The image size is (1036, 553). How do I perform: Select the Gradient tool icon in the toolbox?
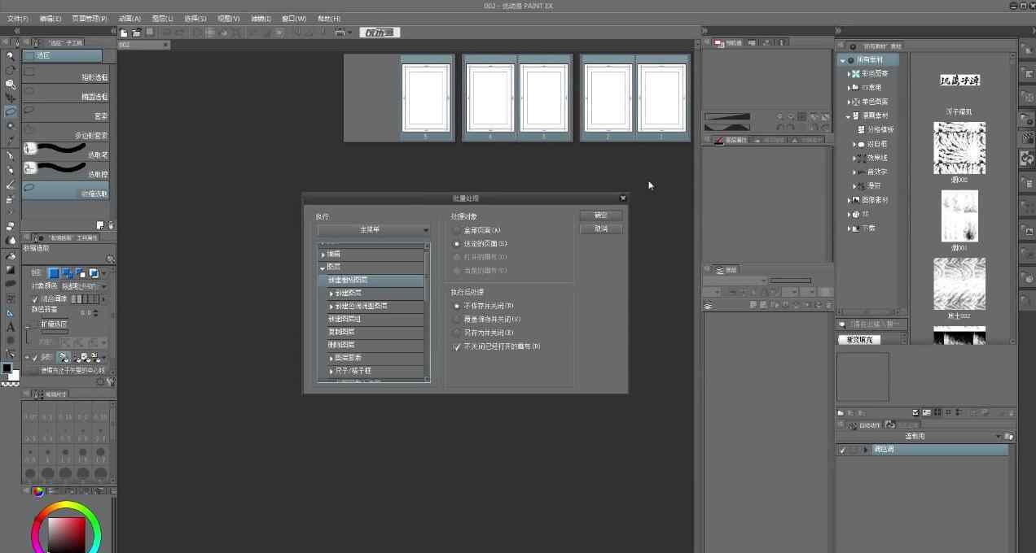(11, 269)
